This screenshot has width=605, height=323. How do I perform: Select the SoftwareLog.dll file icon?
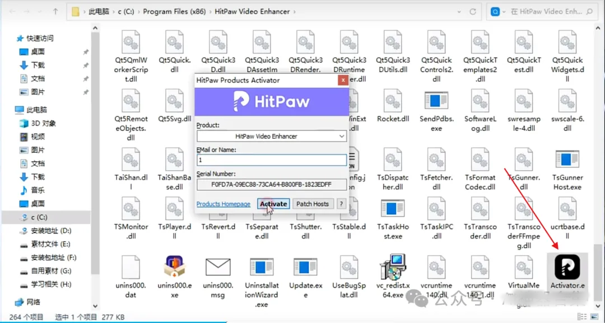click(x=480, y=101)
